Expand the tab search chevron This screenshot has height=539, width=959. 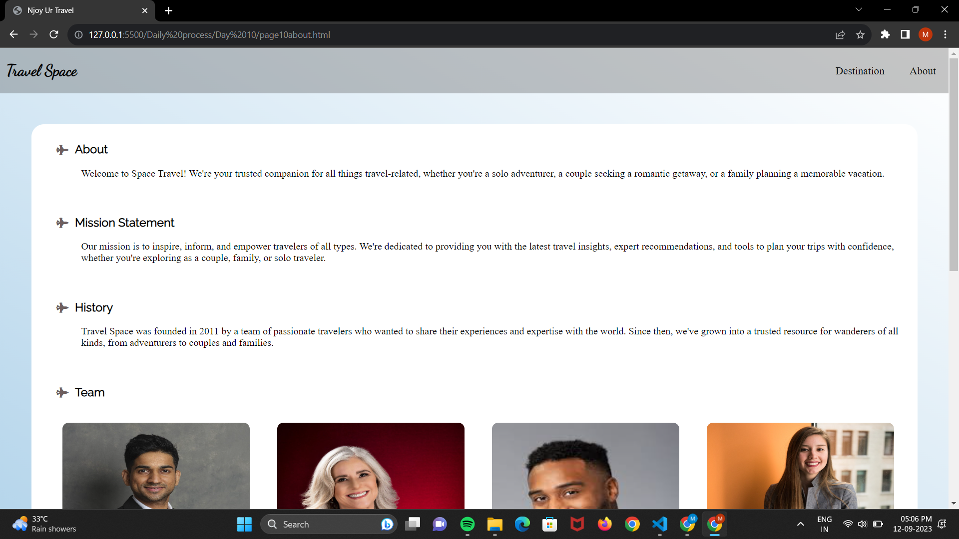tap(859, 9)
